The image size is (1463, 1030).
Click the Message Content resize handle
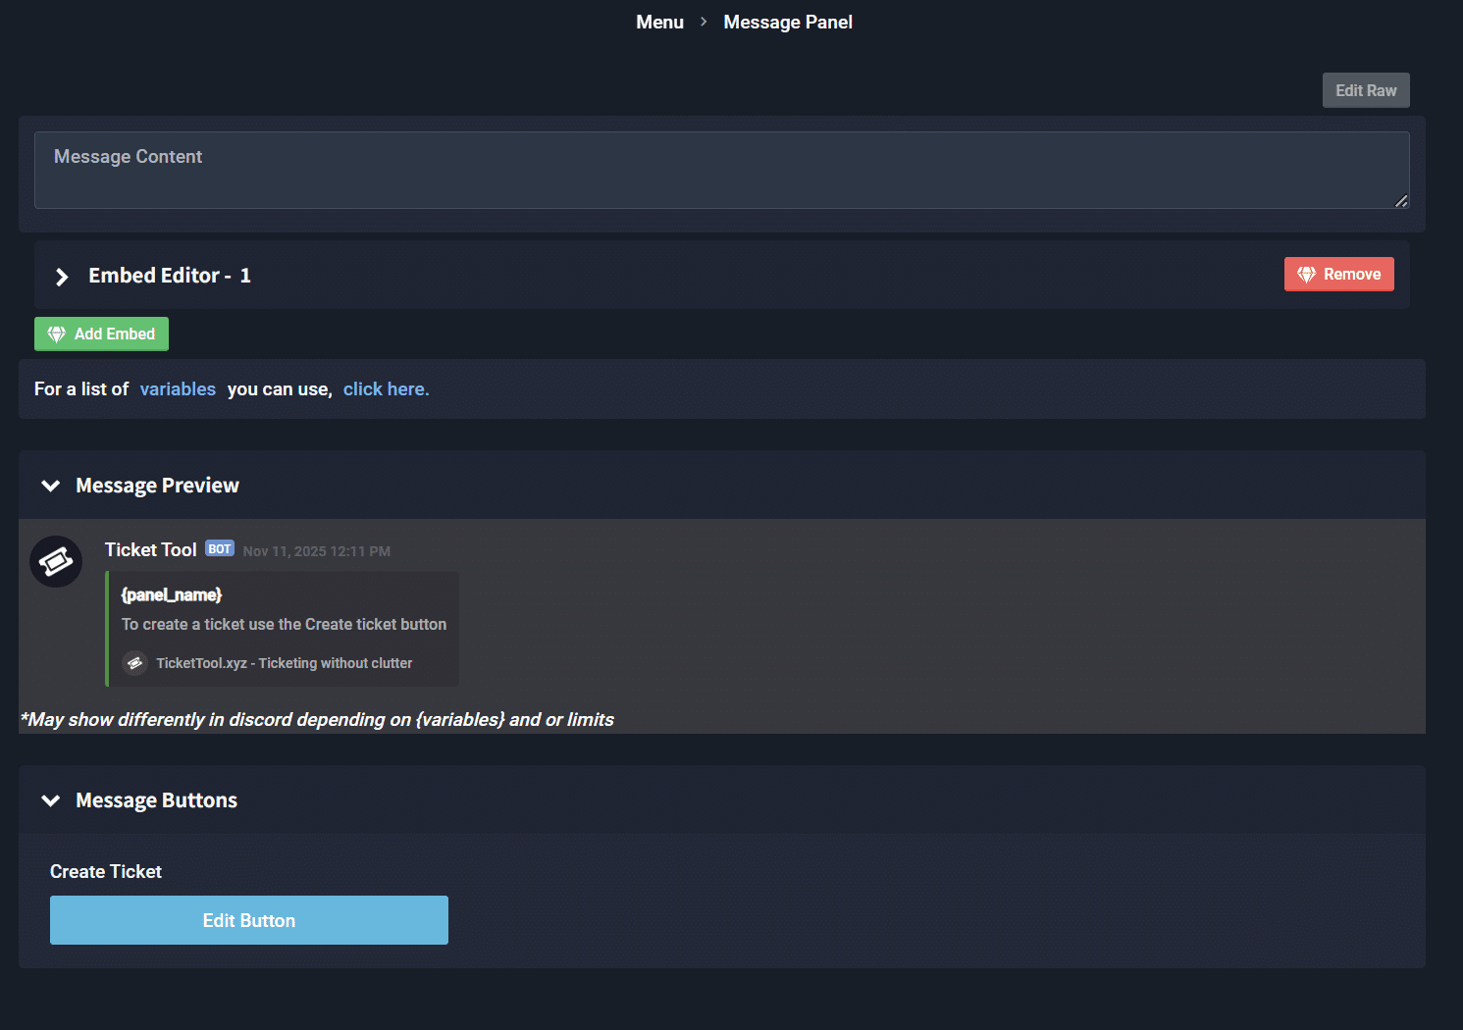(1401, 201)
